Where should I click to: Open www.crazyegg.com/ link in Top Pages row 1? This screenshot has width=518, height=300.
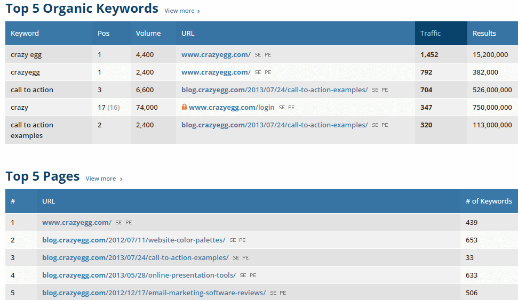tap(77, 222)
